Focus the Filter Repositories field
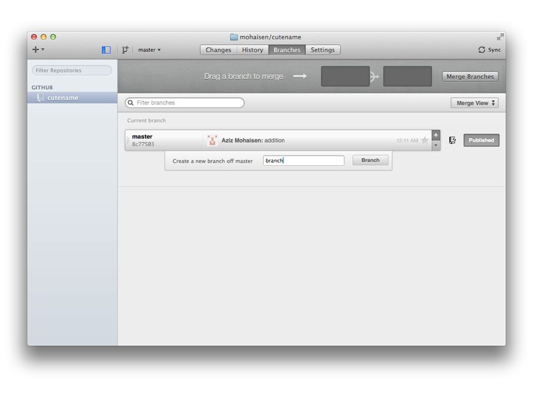This screenshot has height=399, width=533. pos(72,70)
